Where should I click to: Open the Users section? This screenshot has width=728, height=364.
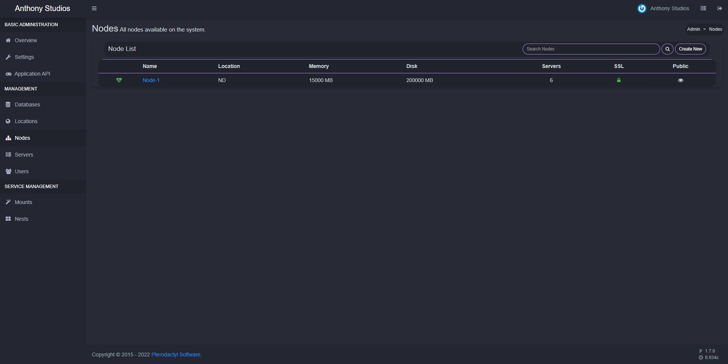coord(43,171)
